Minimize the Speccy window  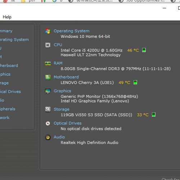pos(165,8)
